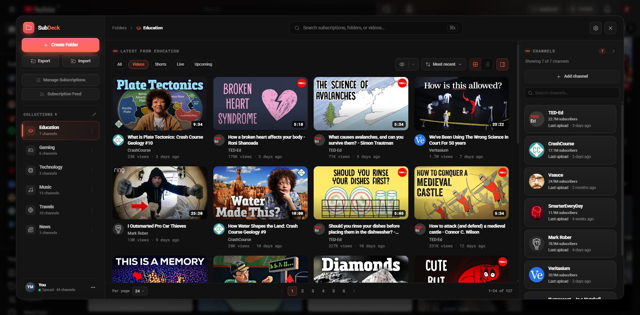Select the Live filter chip

[180, 64]
